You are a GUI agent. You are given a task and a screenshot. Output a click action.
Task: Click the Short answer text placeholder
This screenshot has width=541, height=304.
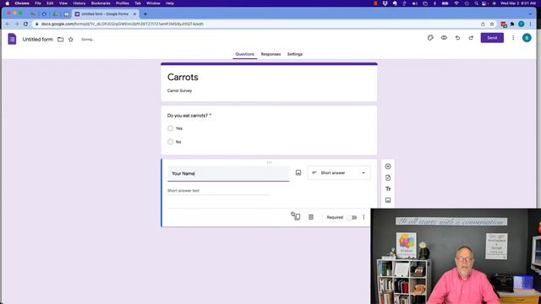coord(183,191)
